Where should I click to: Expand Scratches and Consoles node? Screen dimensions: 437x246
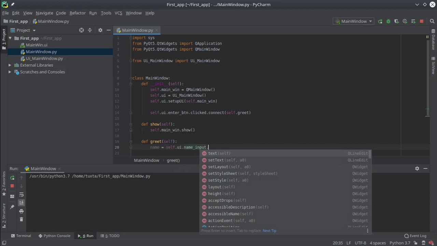(x=10, y=72)
